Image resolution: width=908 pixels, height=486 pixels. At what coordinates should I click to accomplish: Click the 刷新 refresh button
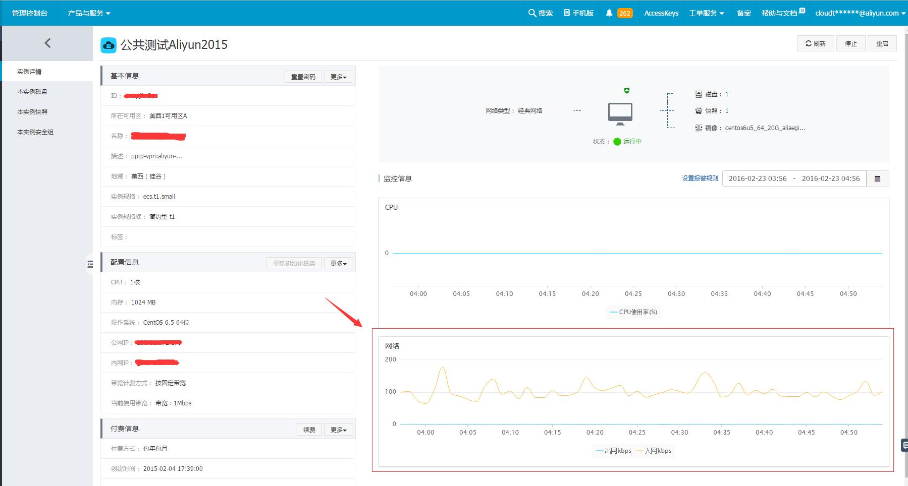(x=816, y=43)
